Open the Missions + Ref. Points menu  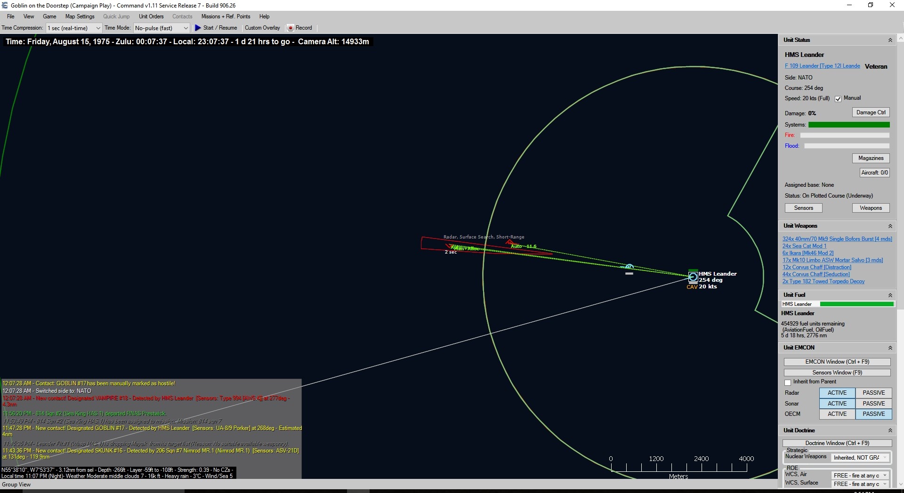[226, 16]
